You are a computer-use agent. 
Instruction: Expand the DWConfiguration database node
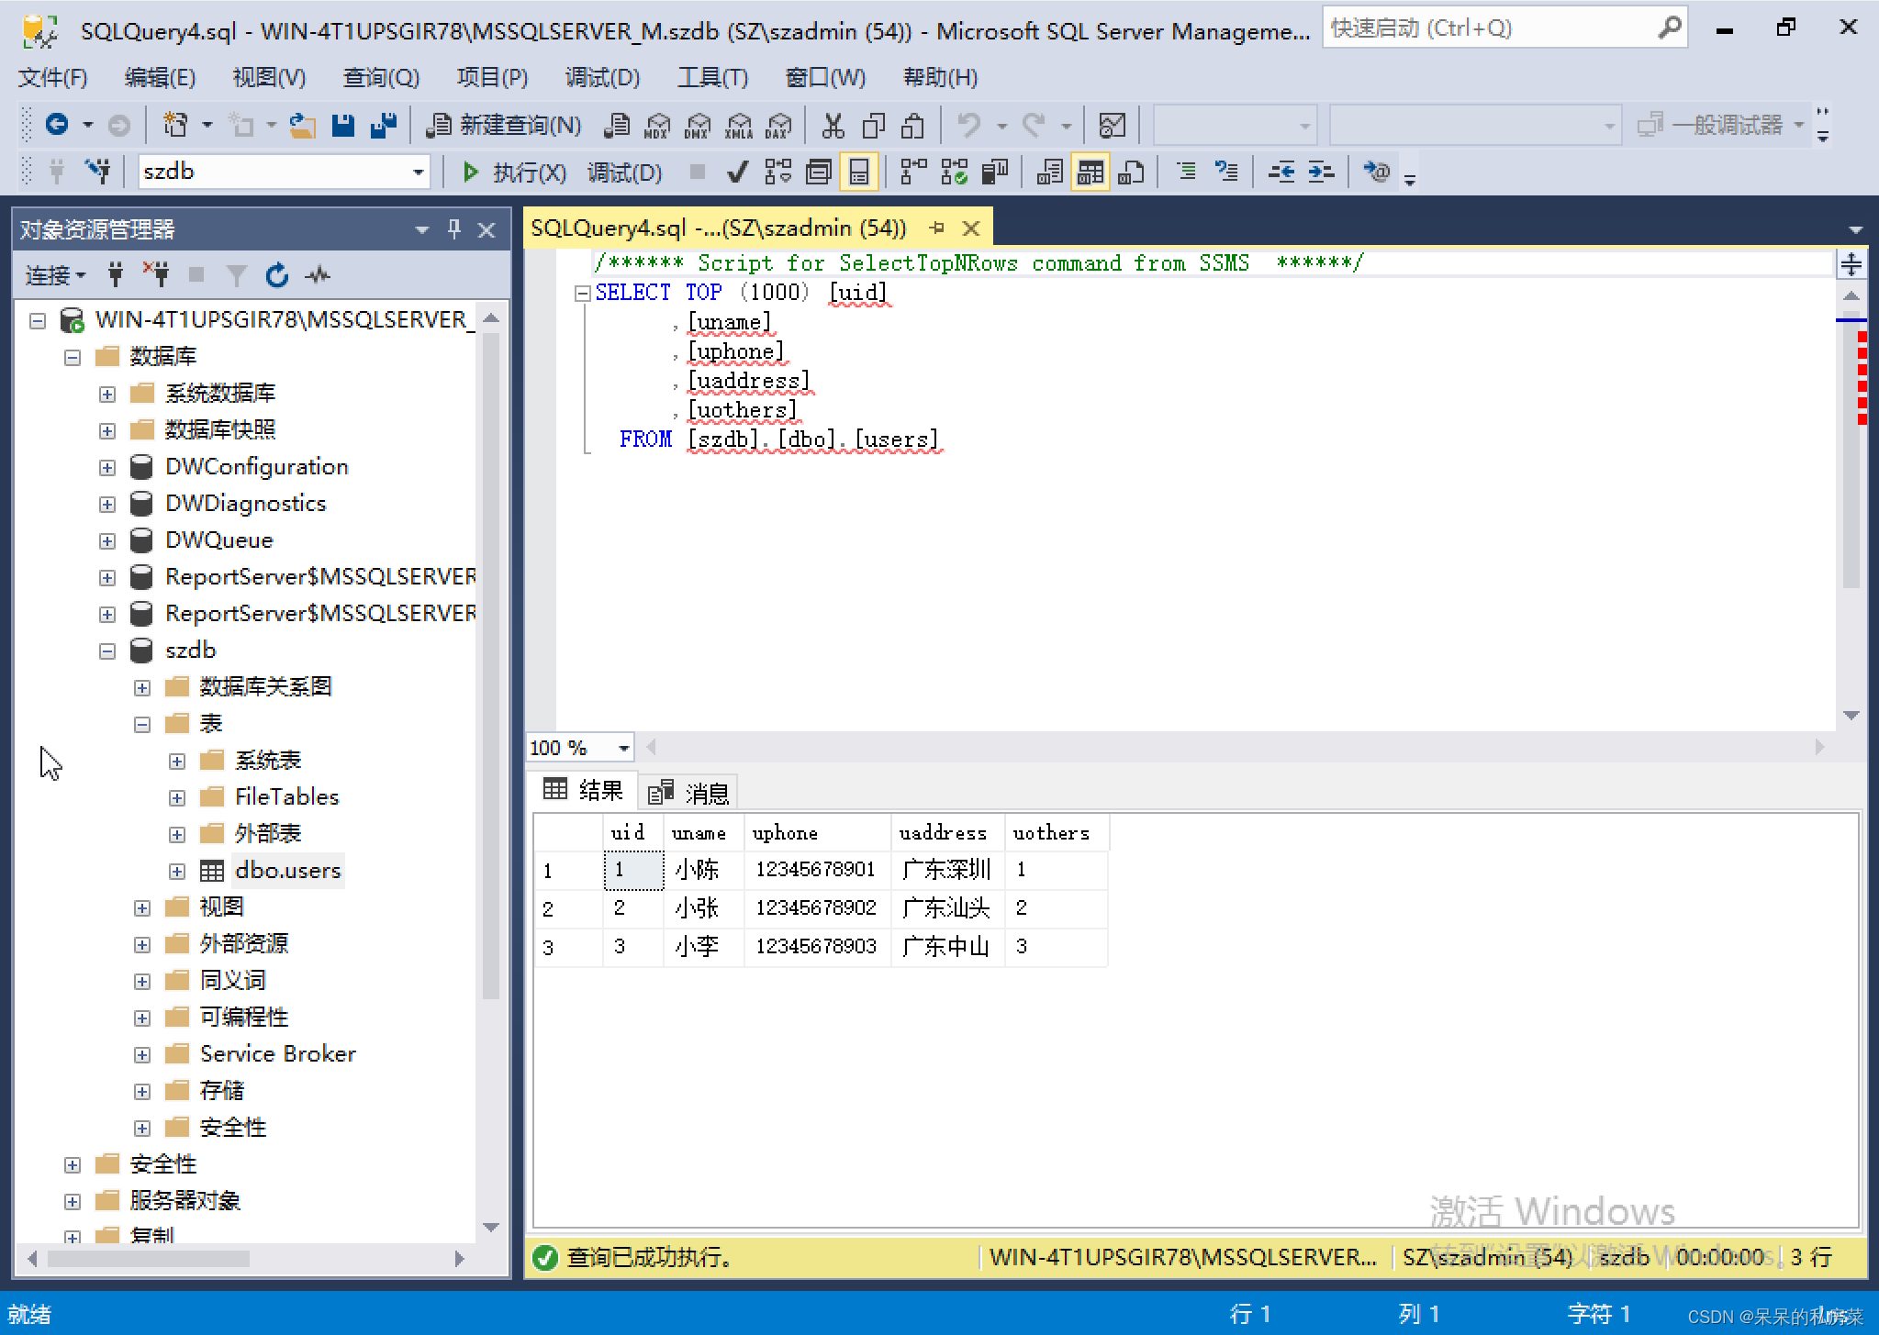(x=107, y=467)
